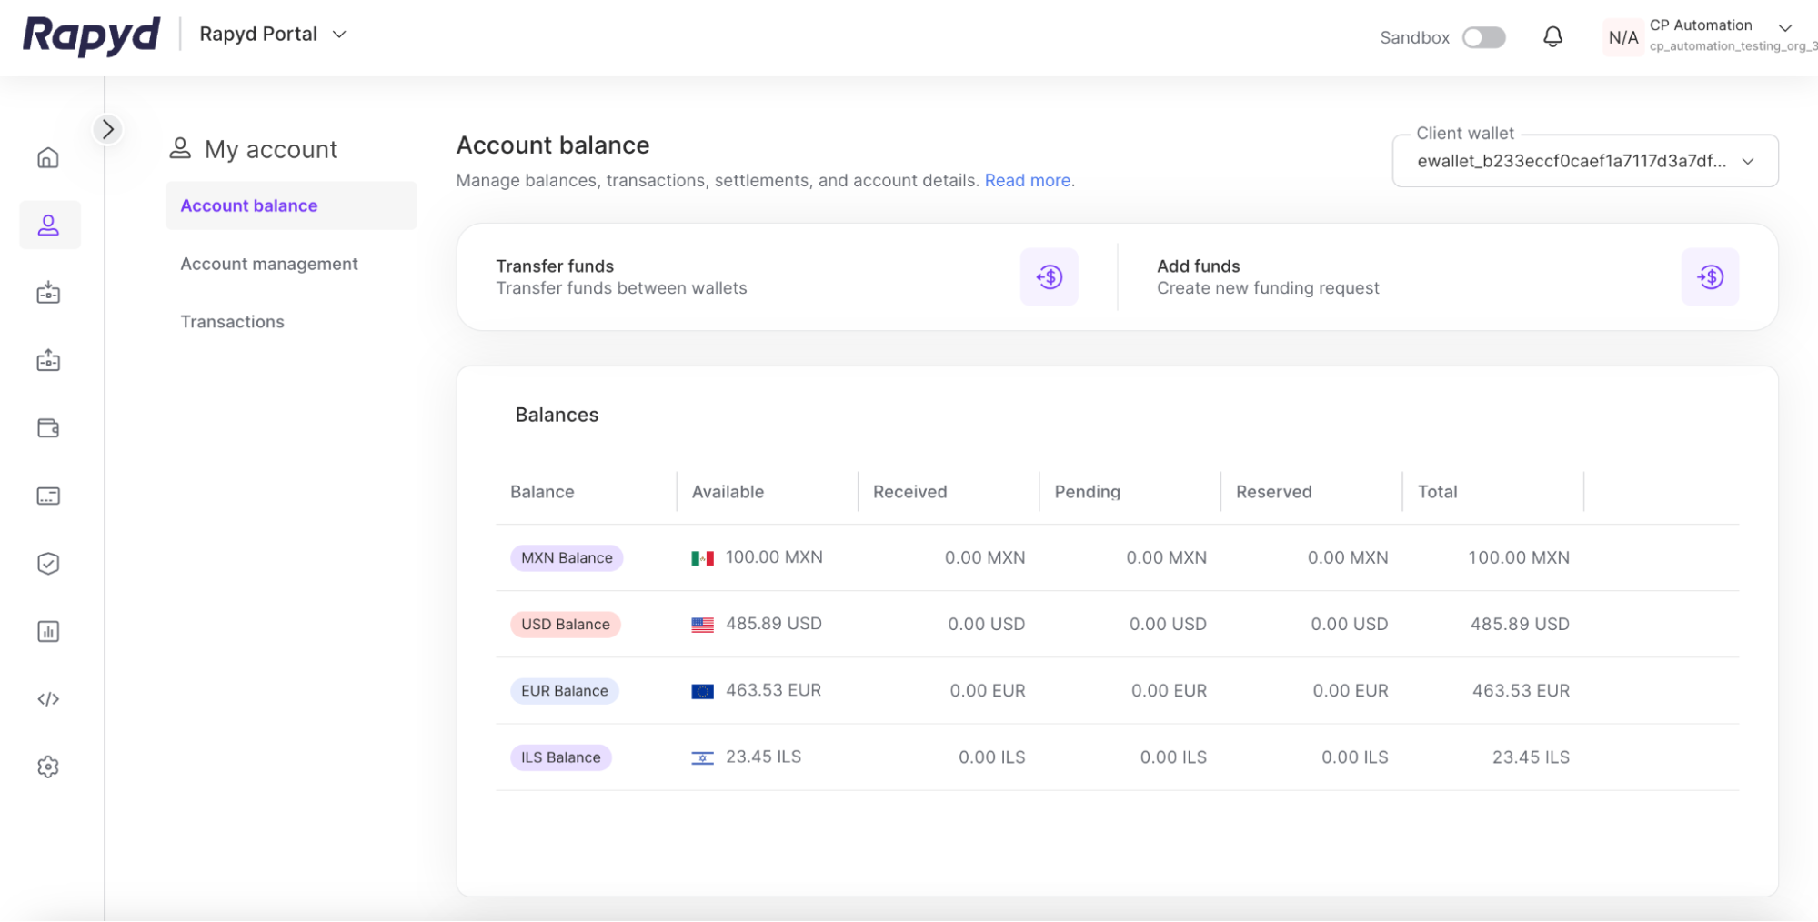Click the ILS Balance tag
The image size is (1818, 922).
click(x=560, y=757)
